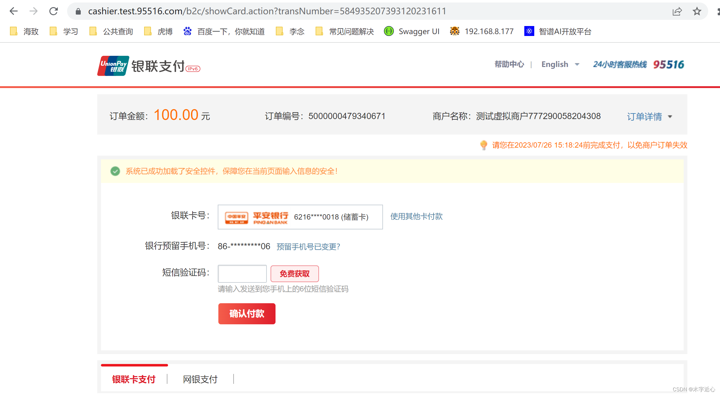This screenshot has height=395, width=720.
Task: Select the 银联卡支付 tab
Action: (x=134, y=379)
